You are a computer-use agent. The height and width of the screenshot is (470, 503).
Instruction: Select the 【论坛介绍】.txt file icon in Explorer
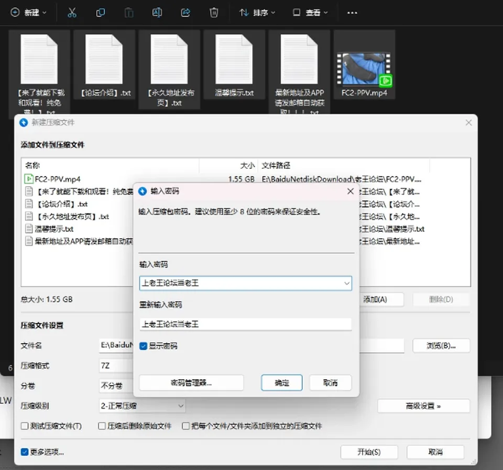tap(104, 59)
